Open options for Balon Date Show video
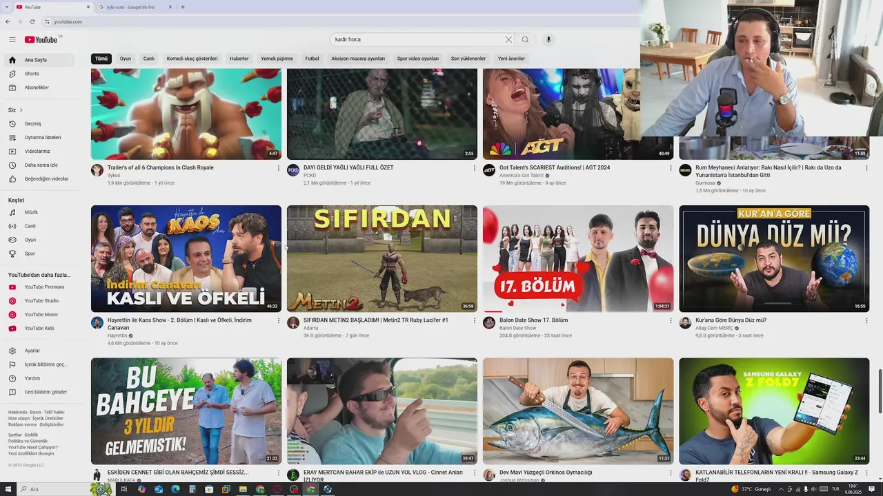Image resolution: width=883 pixels, height=496 pixels. coord(671,320)
